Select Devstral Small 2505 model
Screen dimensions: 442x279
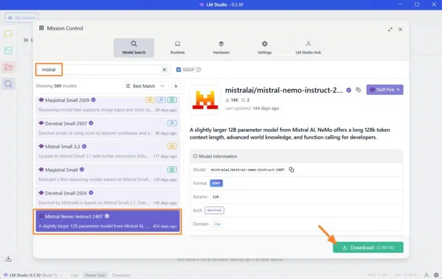pyautogui.click(x=107, y=198)
